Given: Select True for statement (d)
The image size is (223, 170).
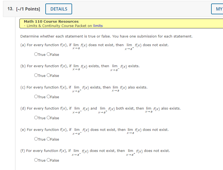Looking at the screenshot, I should [x=36, y=118].
